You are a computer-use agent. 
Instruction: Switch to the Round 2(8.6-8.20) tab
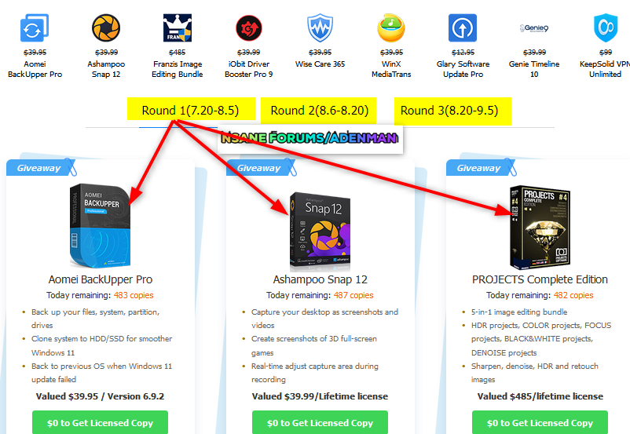coord(320,110)
